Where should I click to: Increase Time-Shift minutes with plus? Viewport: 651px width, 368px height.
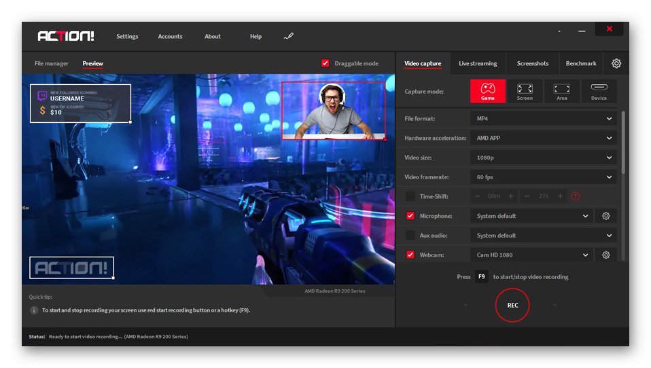click(510, 196)
